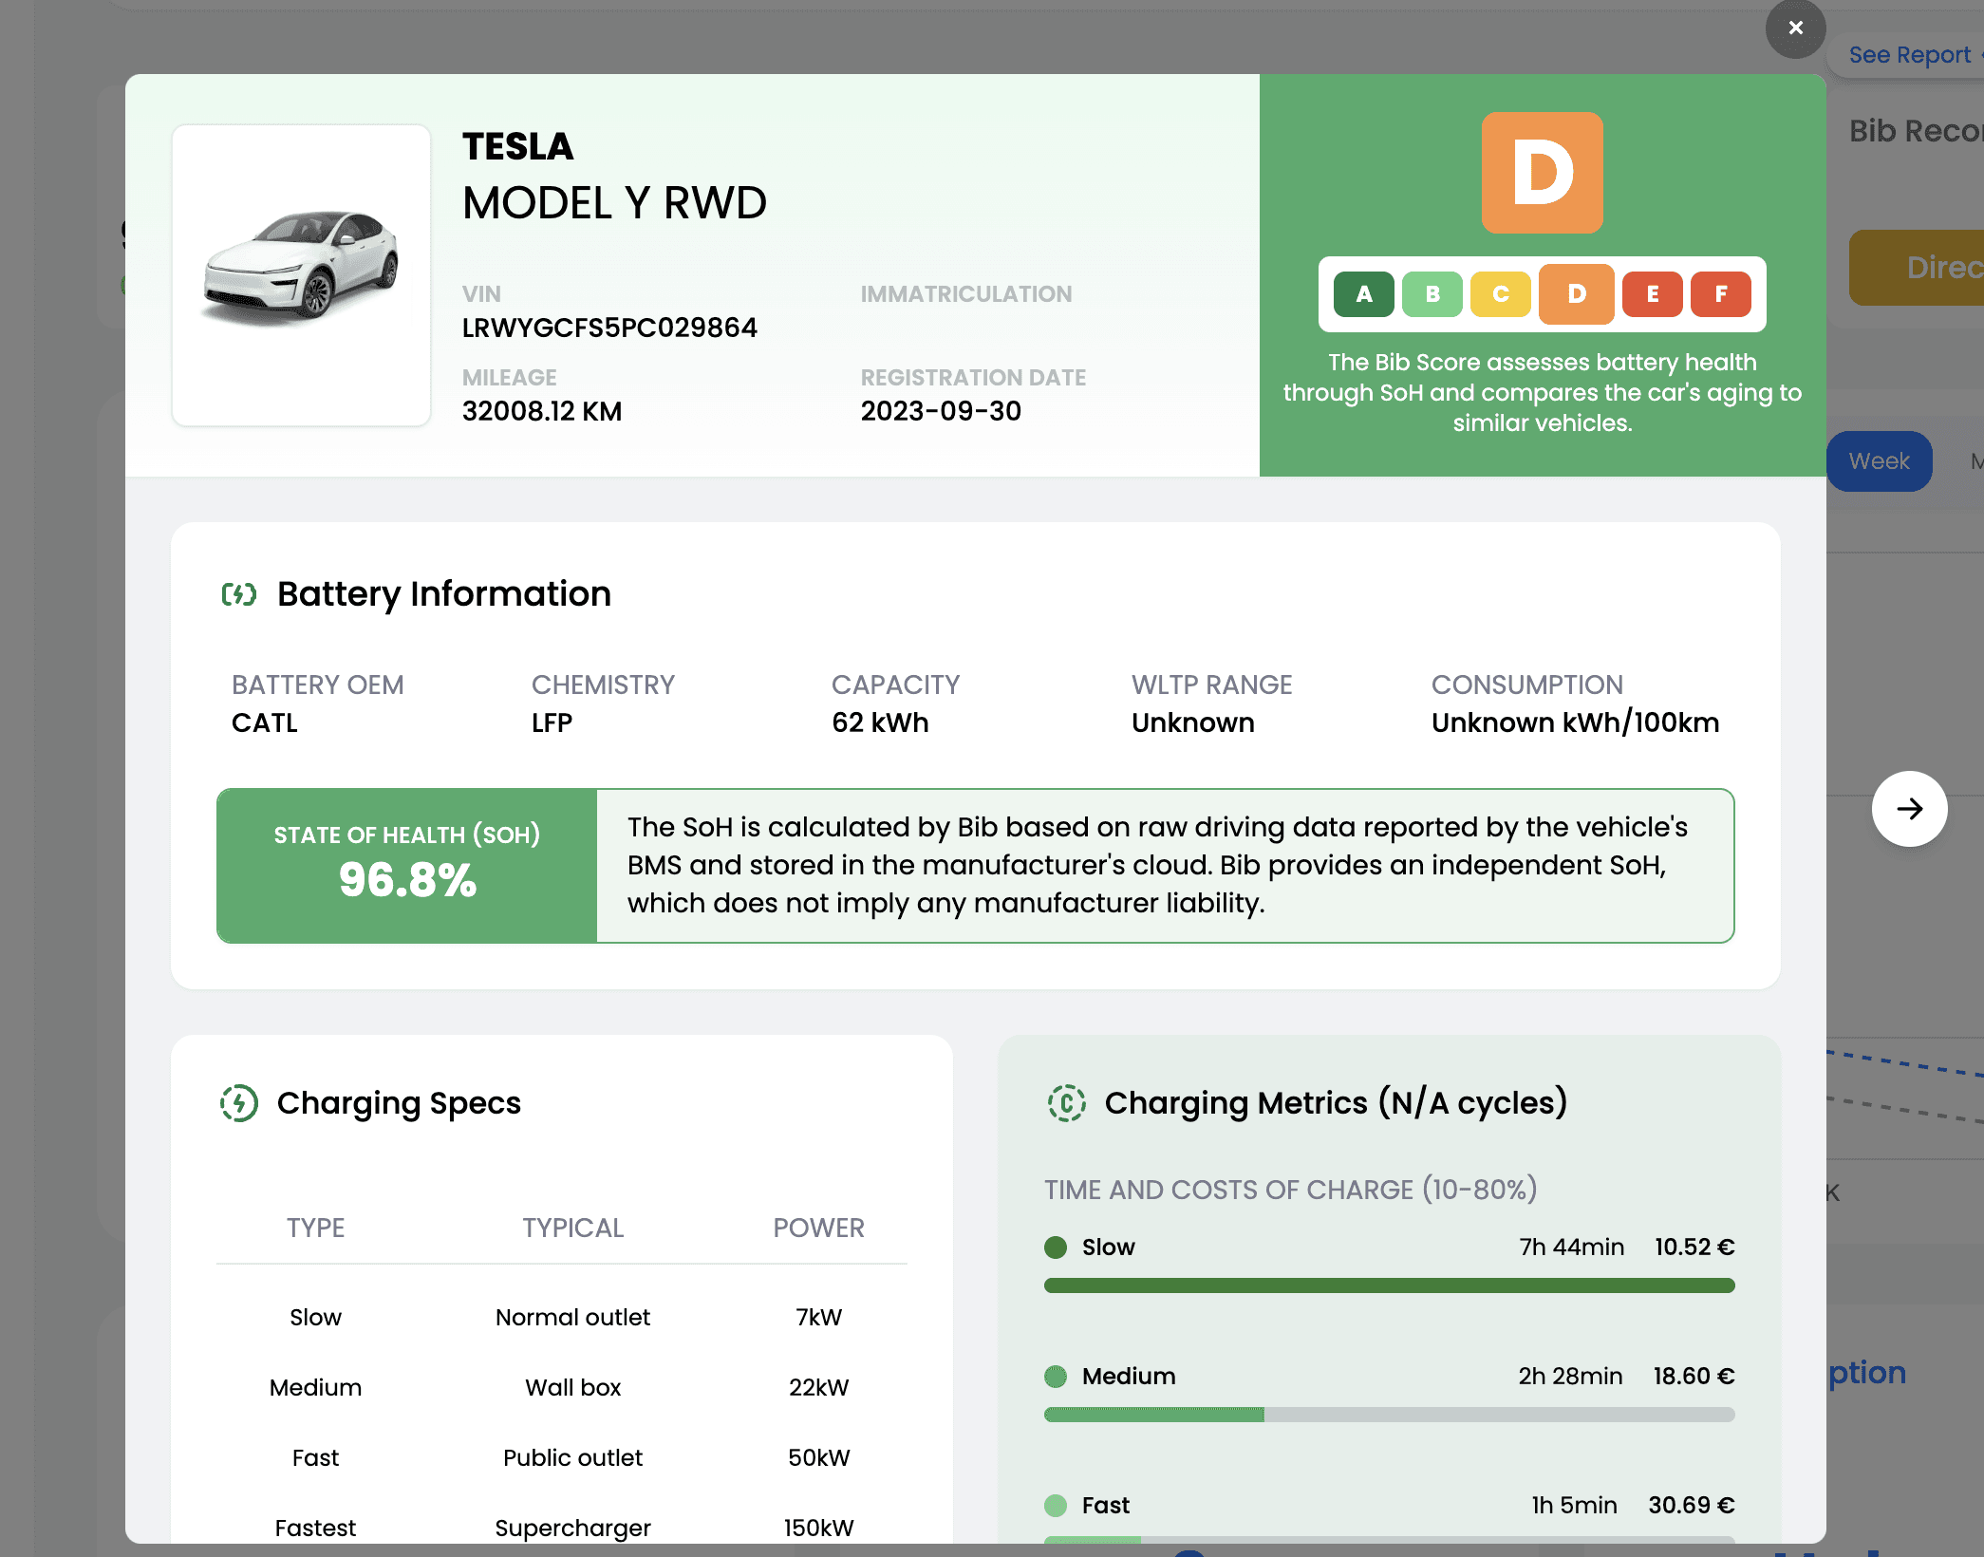The image size is (1984, 1557).
Task: Click the State of Health 96.8% box
Action: click(x=407, y=865)
